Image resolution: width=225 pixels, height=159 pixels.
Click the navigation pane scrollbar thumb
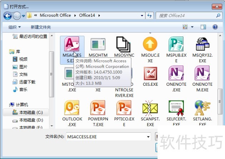click(51, 74)
